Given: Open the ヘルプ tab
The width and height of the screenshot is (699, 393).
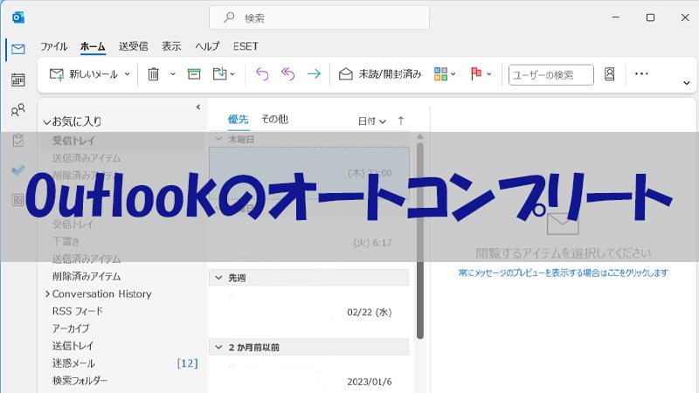Looking at the screenshot, I should point(207,46).
